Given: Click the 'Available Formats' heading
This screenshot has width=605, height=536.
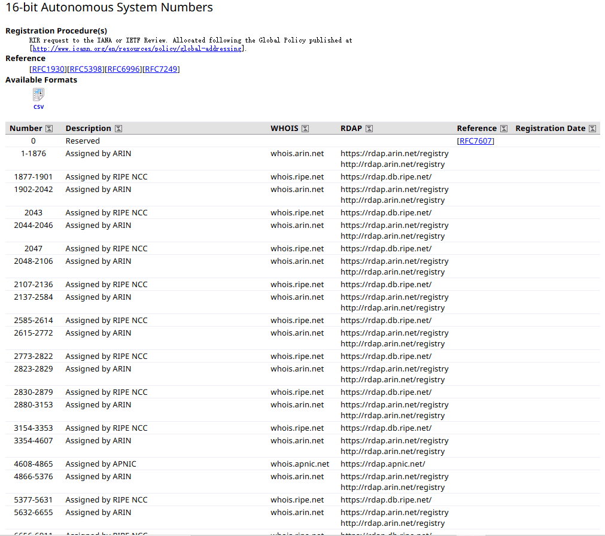Looking at the screenshot, I should click(x=41, y=80).
